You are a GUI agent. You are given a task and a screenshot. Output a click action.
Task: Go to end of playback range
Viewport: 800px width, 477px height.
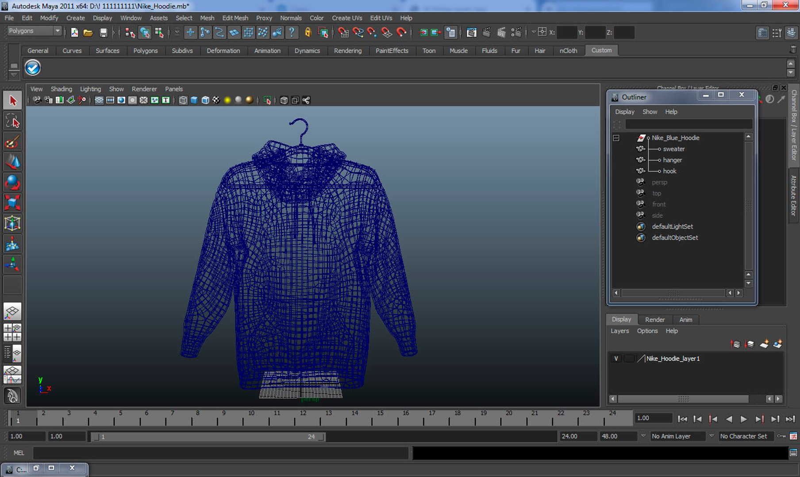(791, 419)
